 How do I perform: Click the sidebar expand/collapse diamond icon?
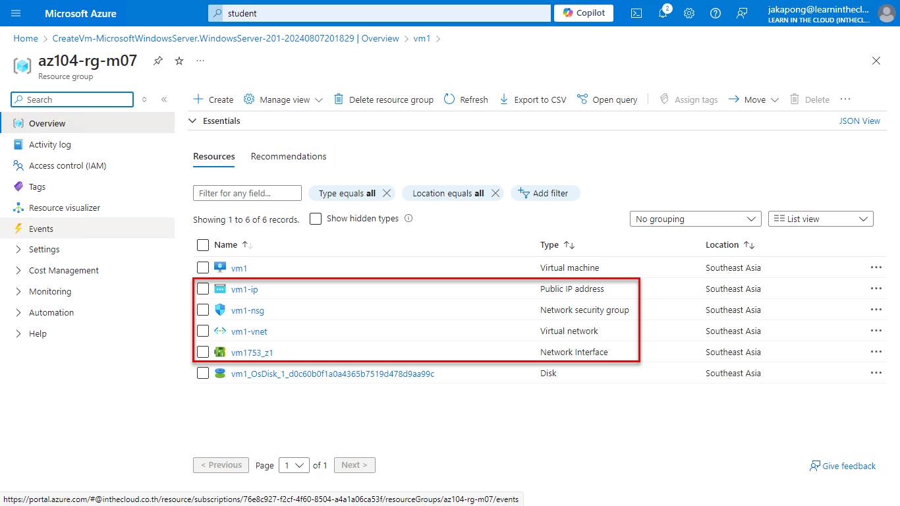click(144, 99)
